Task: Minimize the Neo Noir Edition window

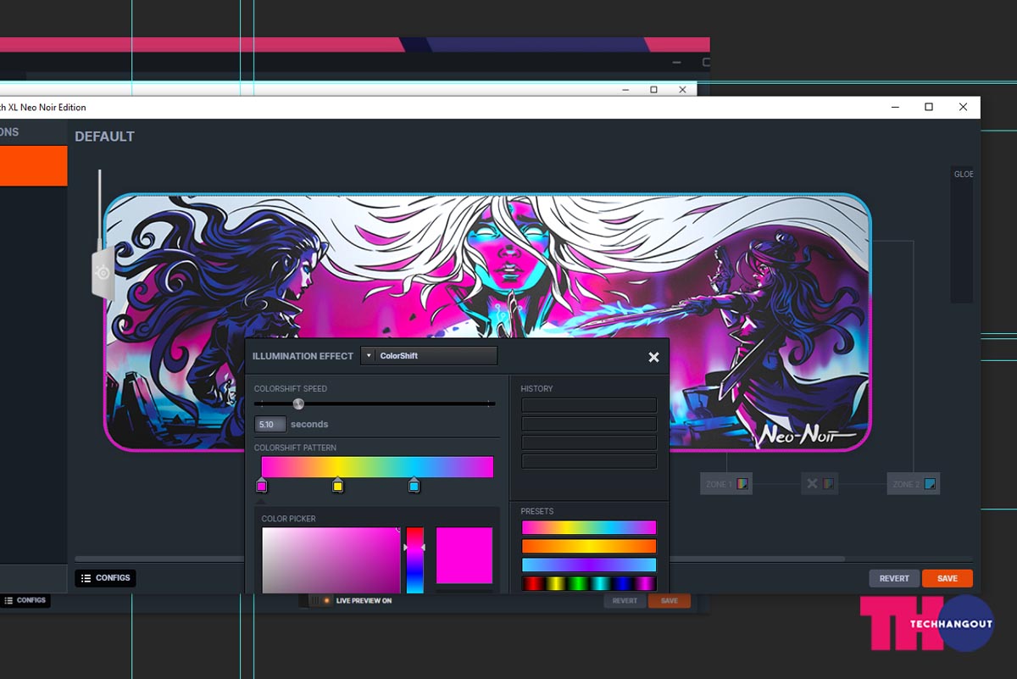Action: coord(896,107)
